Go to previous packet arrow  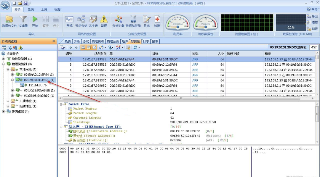71,48
